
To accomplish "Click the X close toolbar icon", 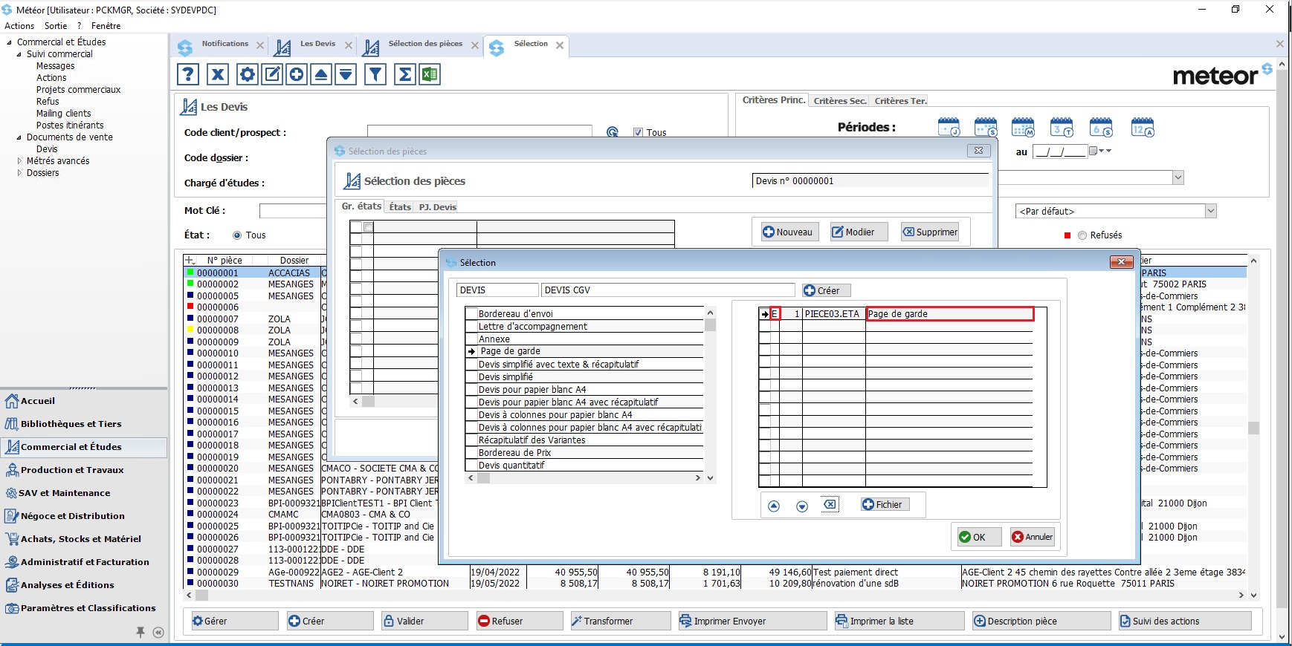I will tap(218, 74).
